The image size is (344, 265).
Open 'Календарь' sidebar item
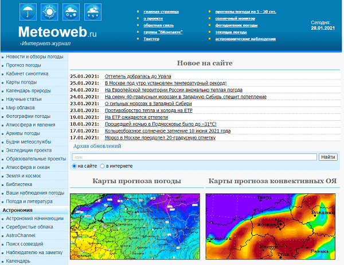[18, 261]
